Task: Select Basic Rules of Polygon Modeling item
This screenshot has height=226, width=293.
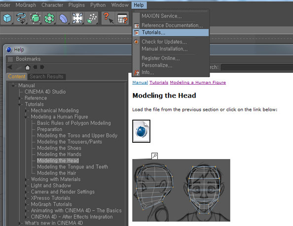Action: click(x=74, y=123)
